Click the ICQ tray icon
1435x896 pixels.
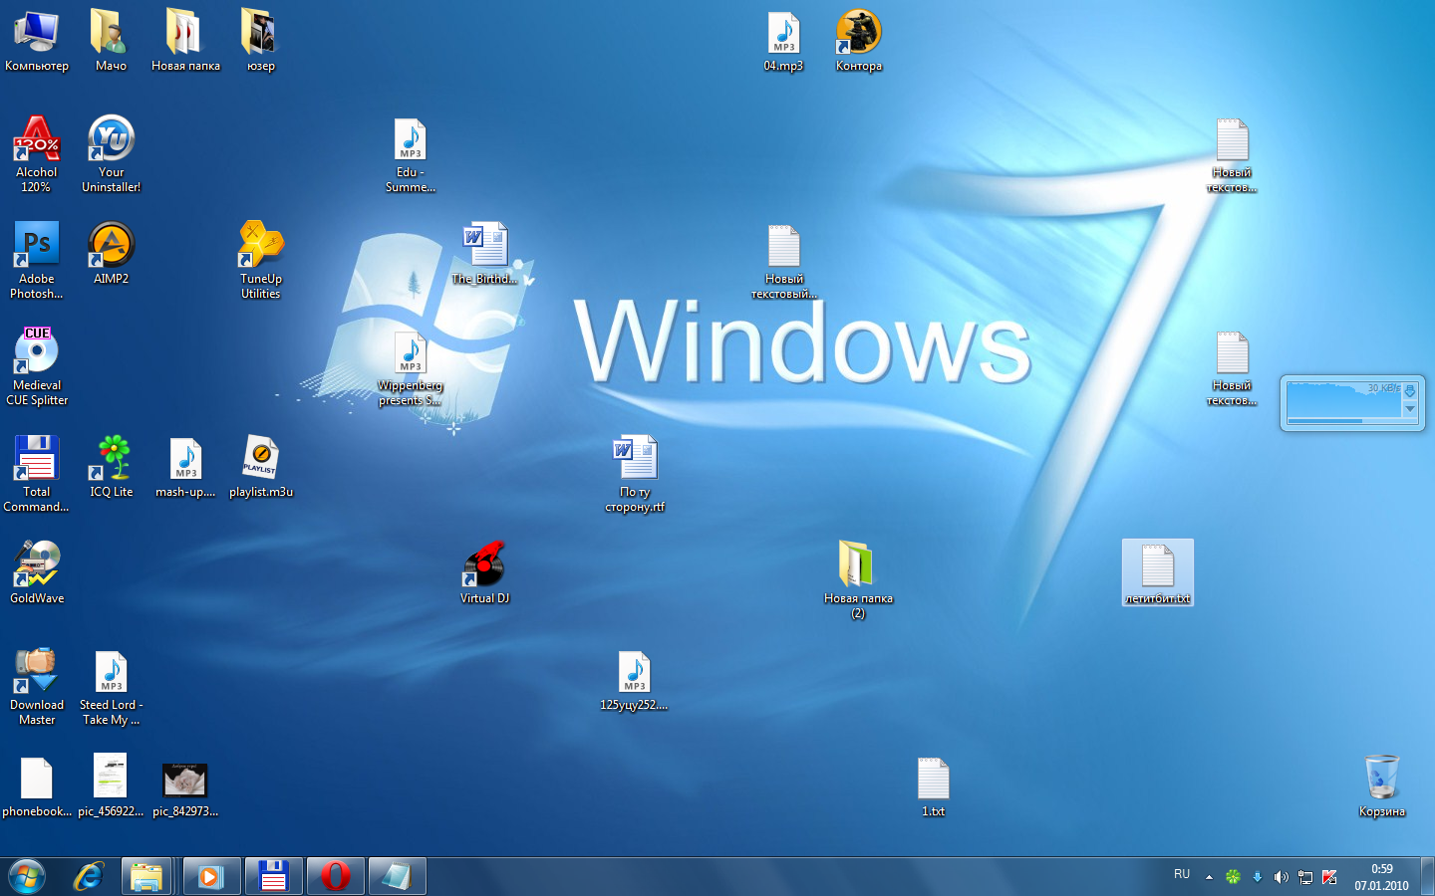[1233, 877]
